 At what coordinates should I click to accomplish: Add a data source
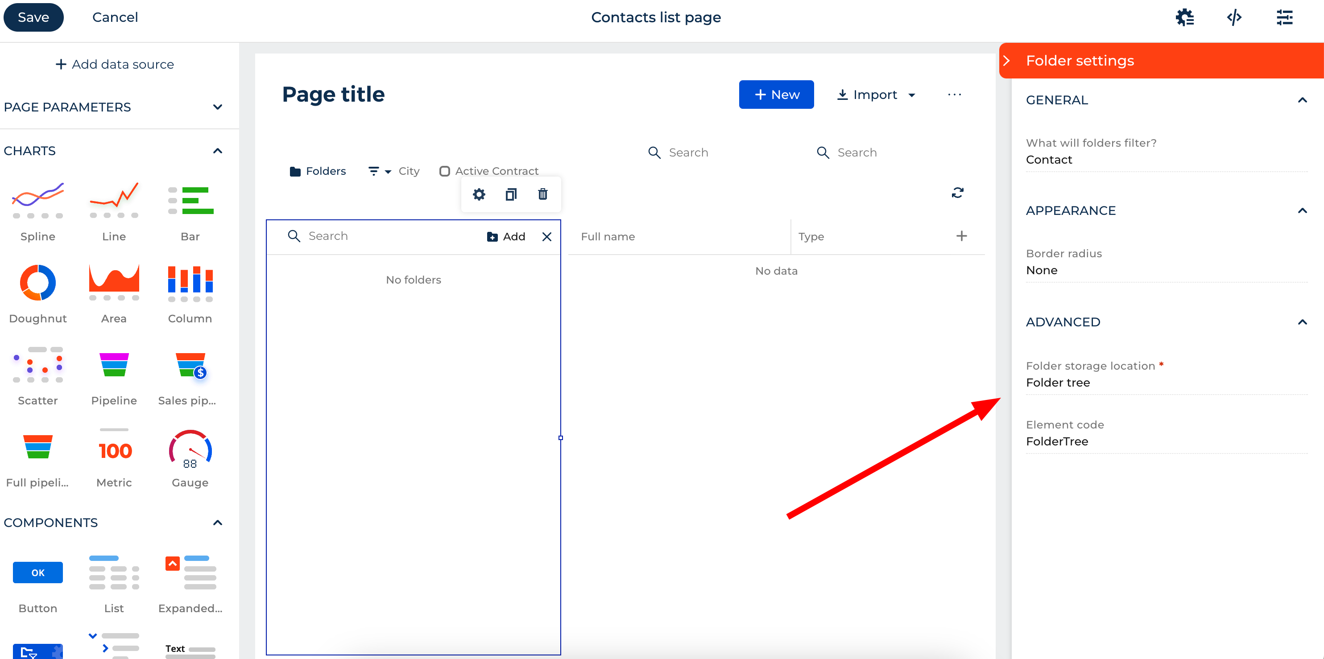[115, 64]
